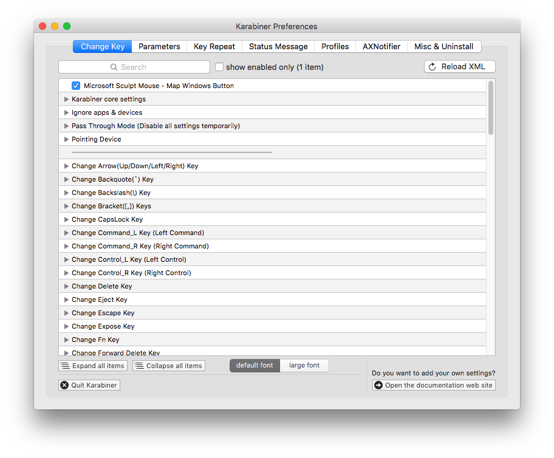Click the green zoom window button
Image resolution: width=554 pixels, height=458 pixels.
(67, 26)
